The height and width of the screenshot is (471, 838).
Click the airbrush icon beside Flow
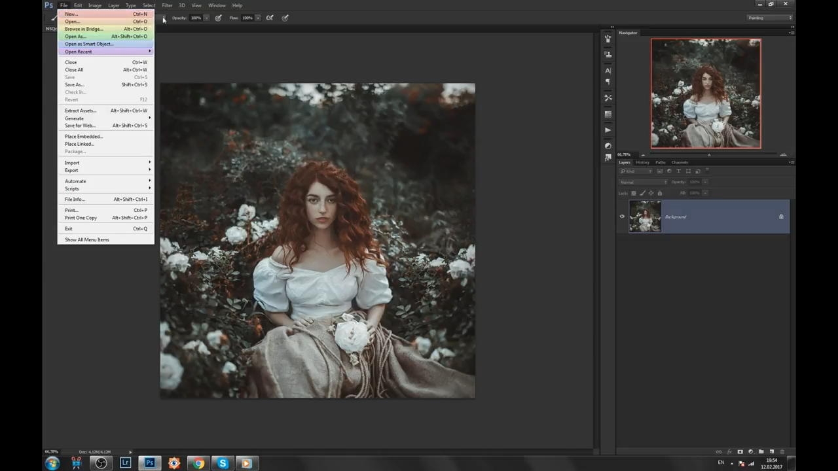click(x=270, y=18)
